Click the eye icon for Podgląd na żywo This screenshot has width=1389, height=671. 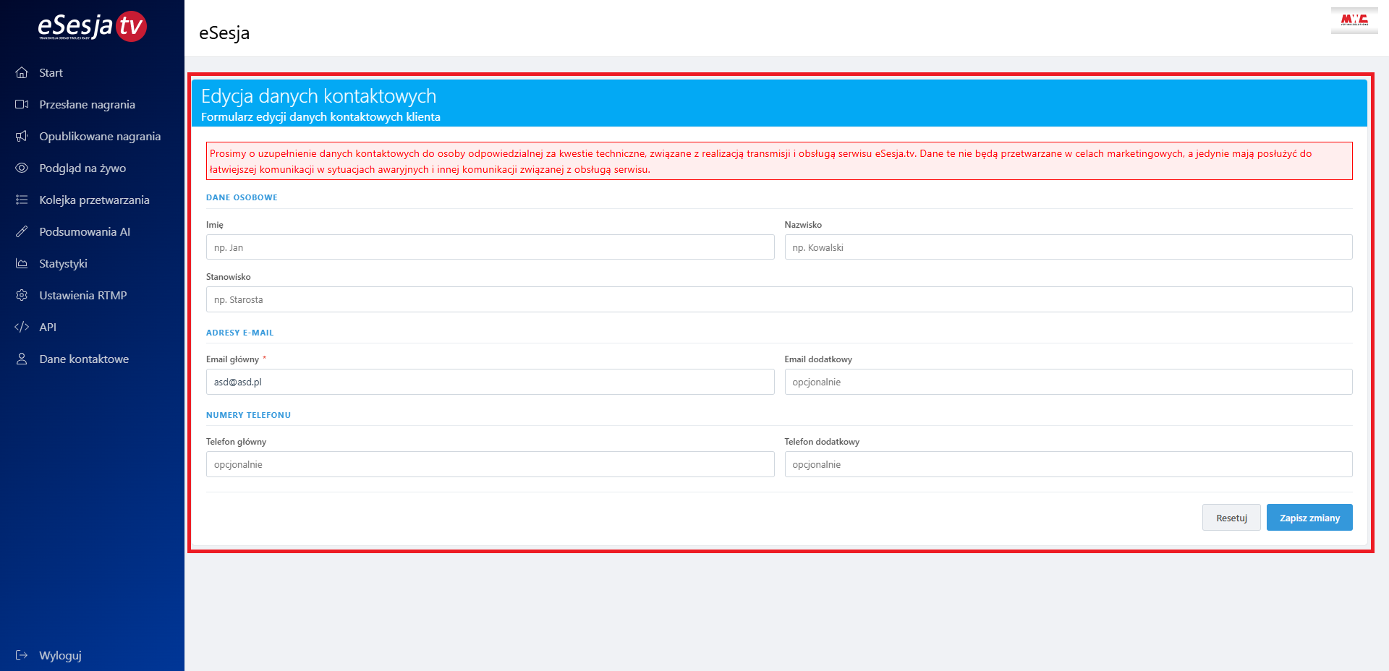[x=22, y=168]
